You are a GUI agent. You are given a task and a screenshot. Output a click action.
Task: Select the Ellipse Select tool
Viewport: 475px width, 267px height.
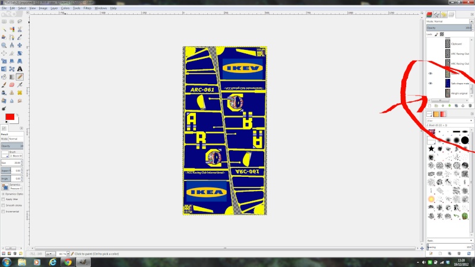coord(12,21)
